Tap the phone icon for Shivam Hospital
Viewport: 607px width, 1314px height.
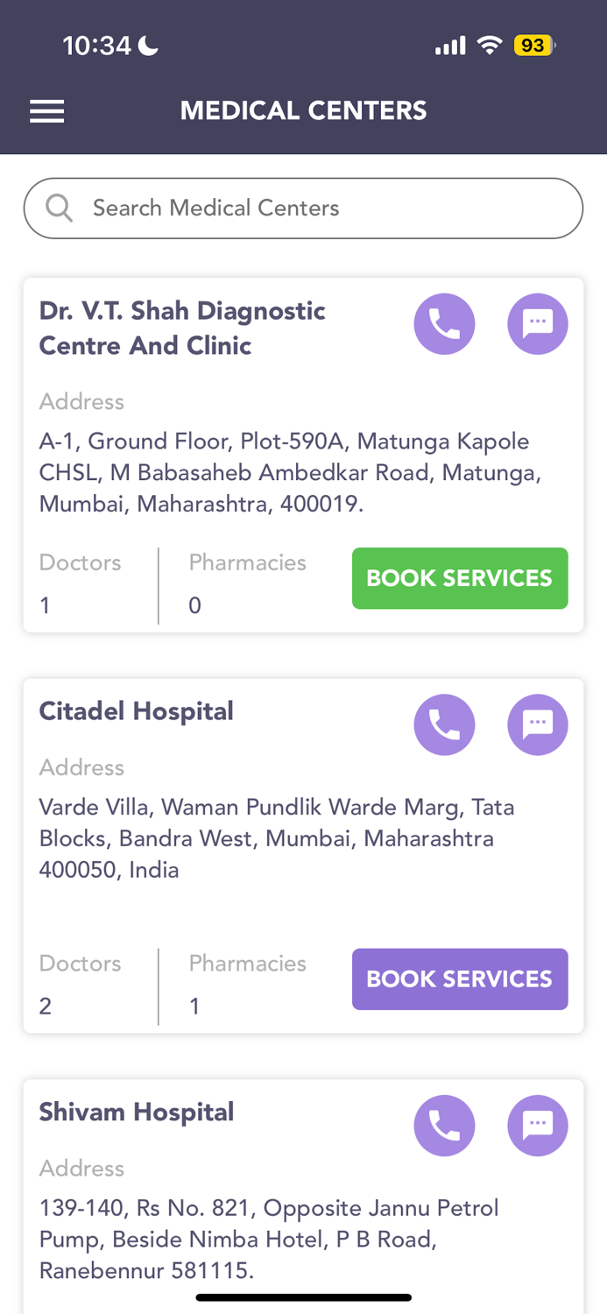pyautogui.click(x=444, y=1125)
